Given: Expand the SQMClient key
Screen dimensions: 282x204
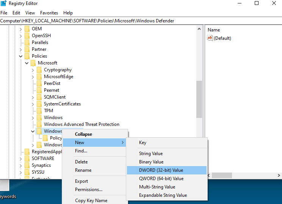Looking at the screenshot, I should point(33,97).
